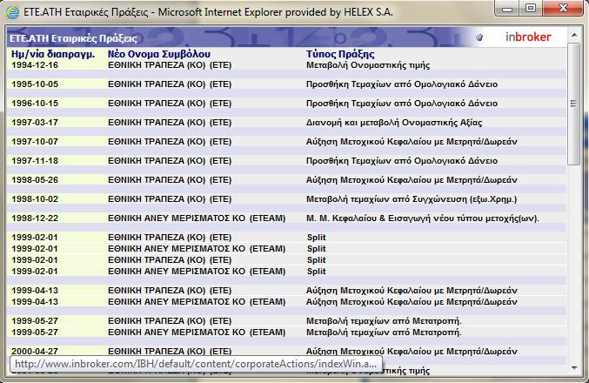The image size is (589, 383).
Task: Select the date 1997-10-07
Action: [35, 142]
